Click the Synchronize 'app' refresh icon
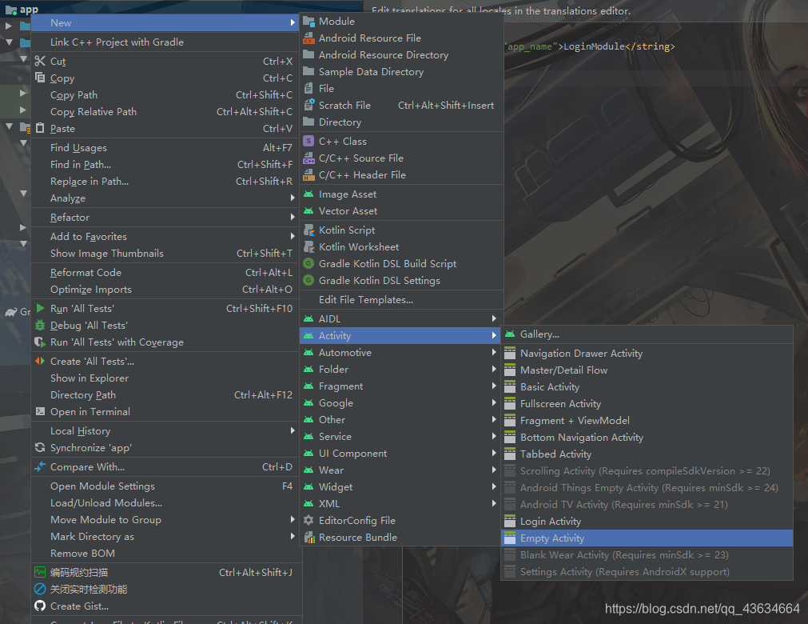This screenshot has height=624, width=808. (40, 448)
